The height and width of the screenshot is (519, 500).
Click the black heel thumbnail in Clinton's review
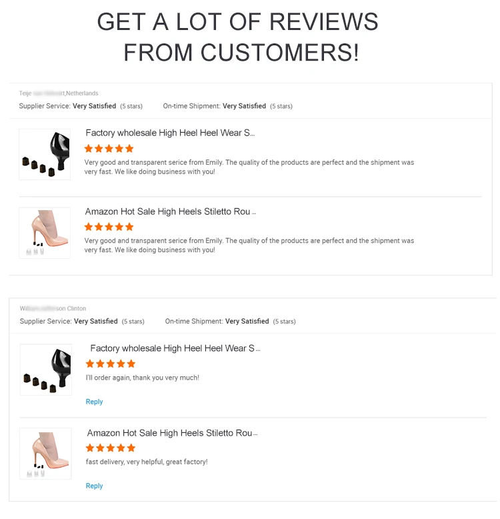(x=46, y=370)
